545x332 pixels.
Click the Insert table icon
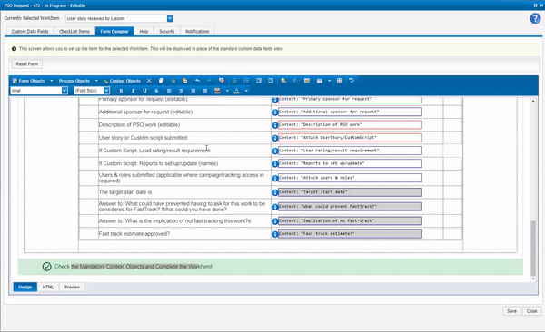[x=320, y=81]
